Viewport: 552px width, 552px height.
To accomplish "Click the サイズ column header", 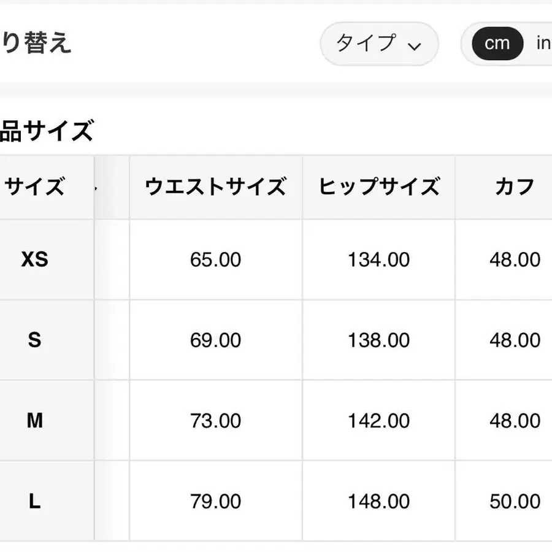I will point(35,186).
